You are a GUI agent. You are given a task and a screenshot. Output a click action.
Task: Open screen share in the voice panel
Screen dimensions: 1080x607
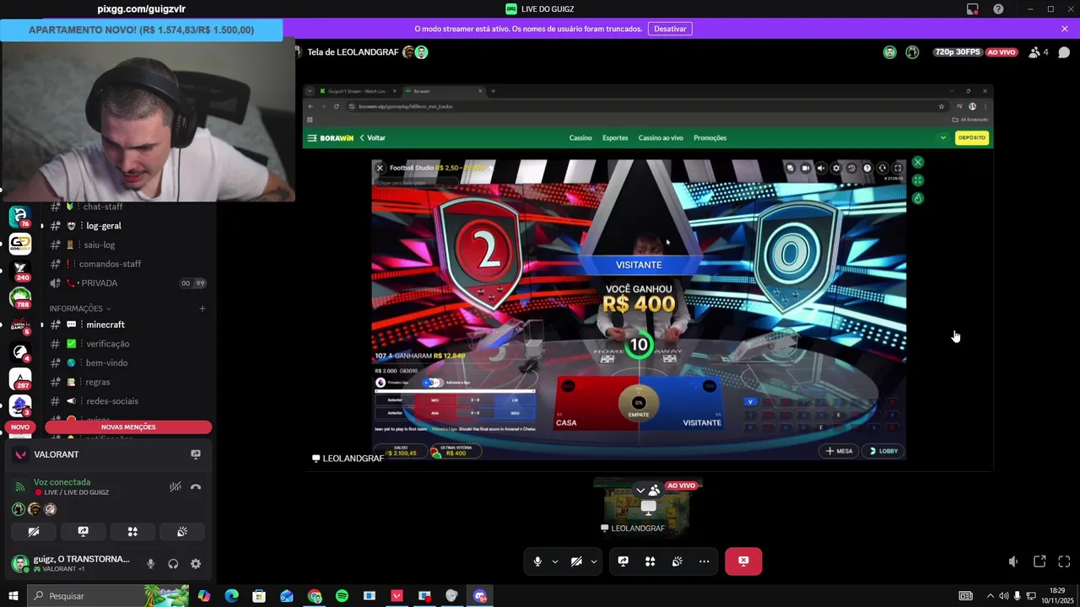click(83, 532)
